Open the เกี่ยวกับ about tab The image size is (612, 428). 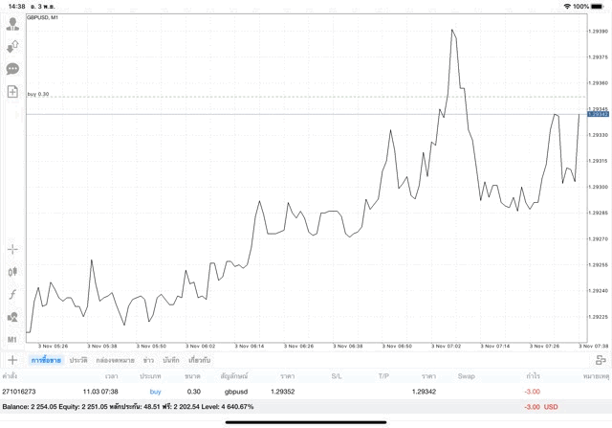(201, 360)
